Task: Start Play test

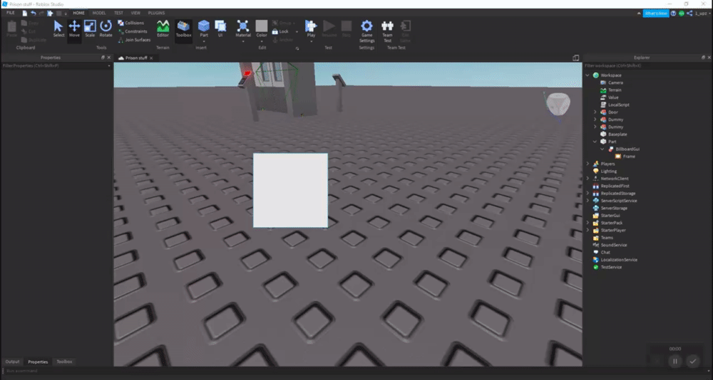Action: (x=311, y=29)
